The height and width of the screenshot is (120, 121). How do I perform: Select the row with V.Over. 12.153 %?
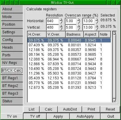pyautogui.click(x=69, y=78)
